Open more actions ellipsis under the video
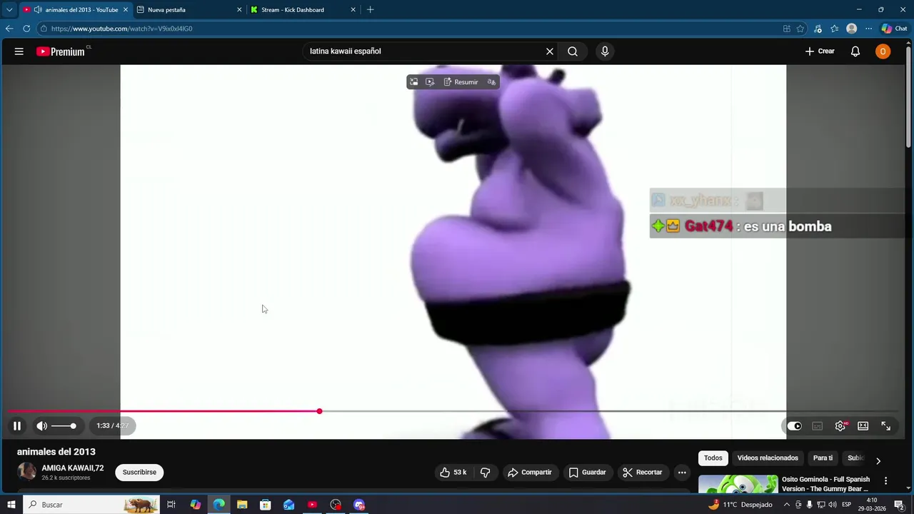 tap(682, 473)
